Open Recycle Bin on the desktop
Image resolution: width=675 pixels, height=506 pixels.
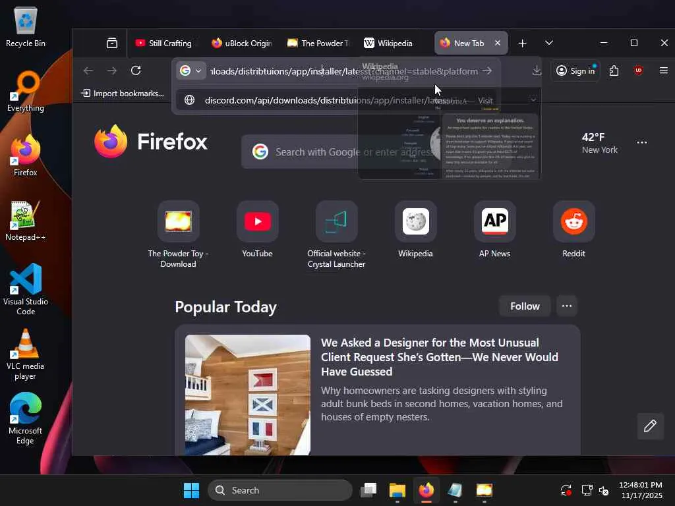tap(26, 27)
